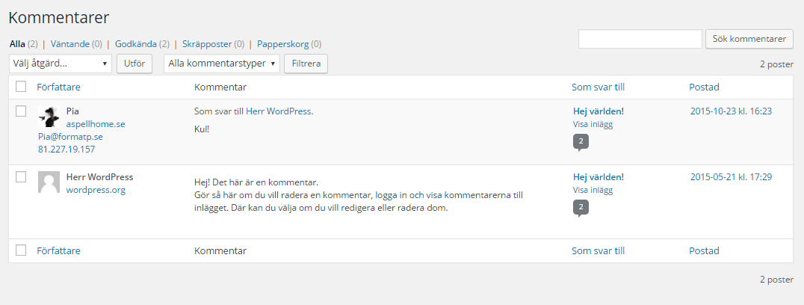Viewport: 804px width, 305px height.
Task: Click 'Visa inlägg' in Pia's row
Action: [x=593, y=124]
